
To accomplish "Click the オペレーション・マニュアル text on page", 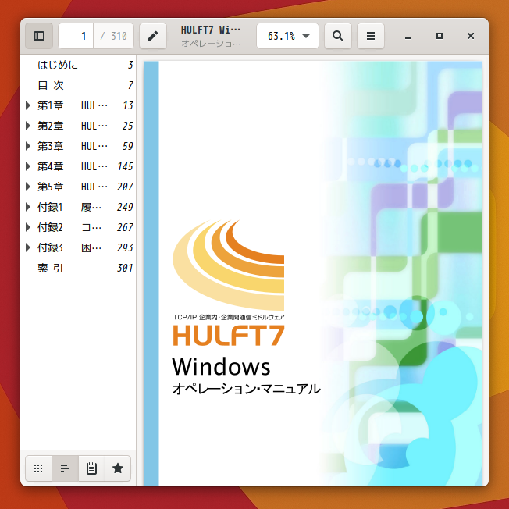I will click(x=247, y=389).
